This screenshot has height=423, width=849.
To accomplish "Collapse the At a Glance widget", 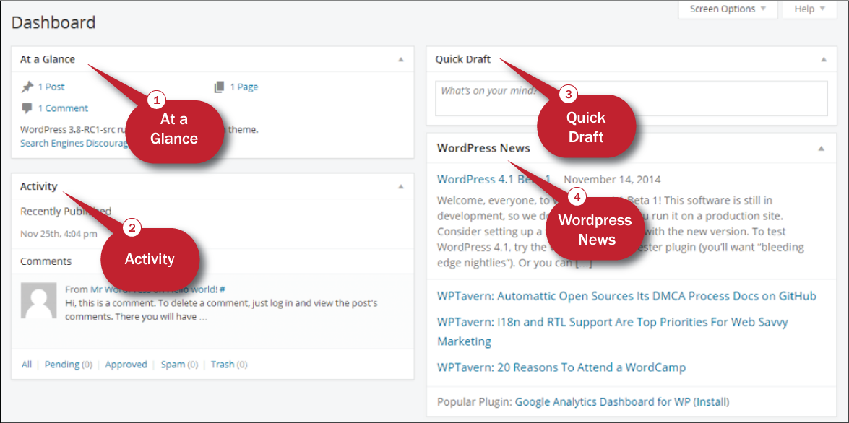I will [401, 59].
